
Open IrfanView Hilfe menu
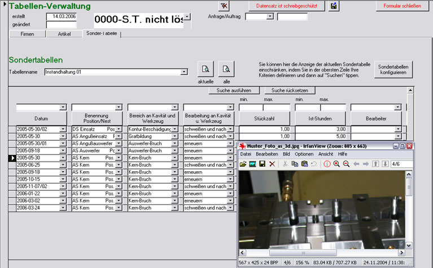pyautogui.click(x=343, y=154)
